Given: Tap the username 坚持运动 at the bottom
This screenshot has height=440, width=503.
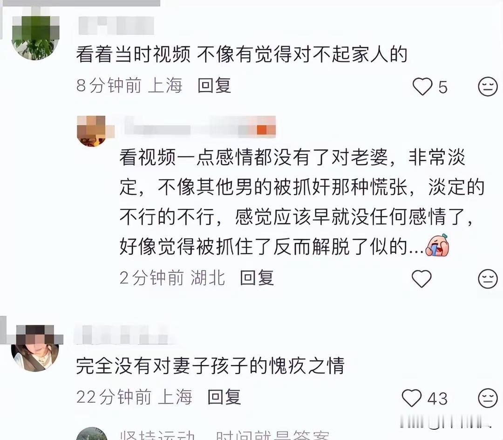Looking at the screenshot, I should [157, 435].
